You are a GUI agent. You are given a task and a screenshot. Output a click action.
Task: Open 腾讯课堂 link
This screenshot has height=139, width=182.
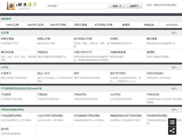pos(152,39)
